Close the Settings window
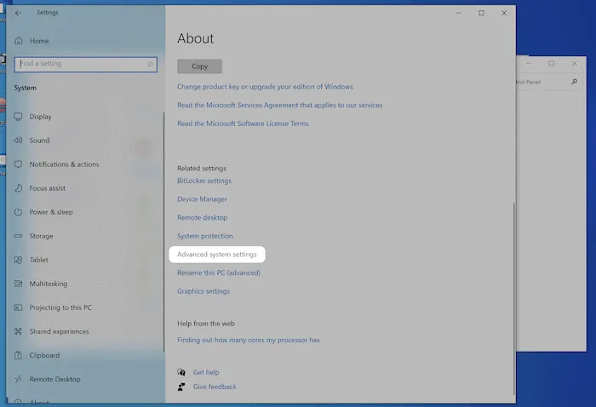Screen dimensions: 596x407 tap(504, 13)
